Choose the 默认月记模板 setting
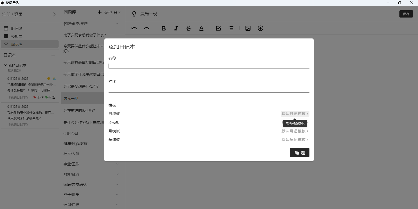418x209 pixels. click(x=295, y=131)
